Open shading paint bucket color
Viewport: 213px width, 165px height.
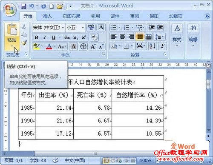(114, 46)
